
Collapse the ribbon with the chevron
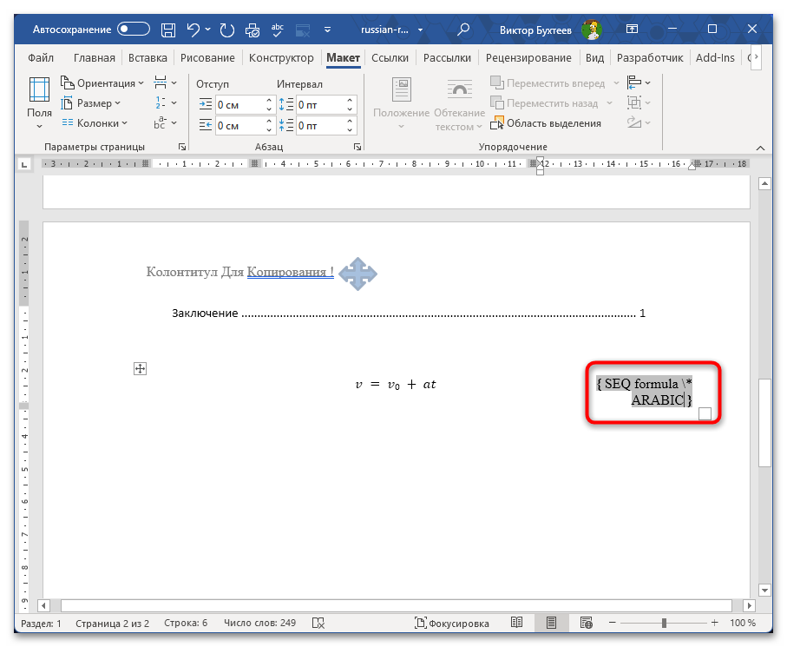point(760,148)
